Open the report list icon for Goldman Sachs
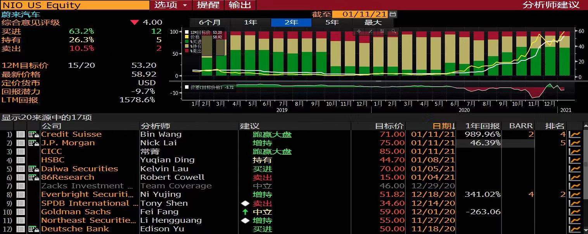Viewport: 588px width, 234px height. pyautogui.click(x=21, y=212)
